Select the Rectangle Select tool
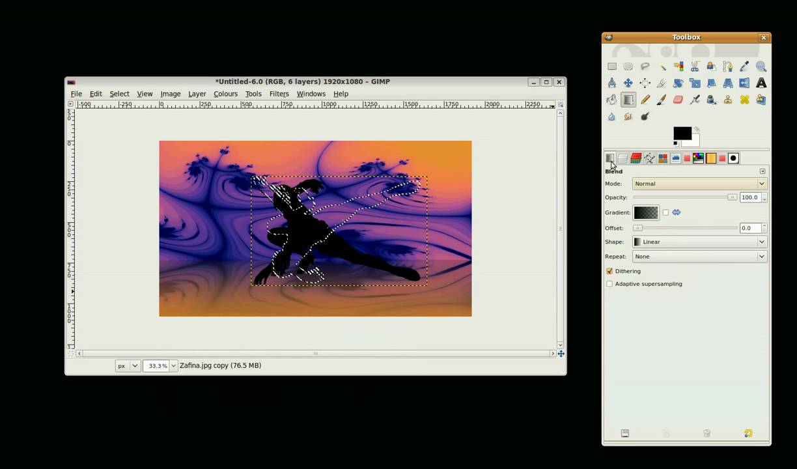Screen dimensions: 797x469 click(x=612, y=66)
